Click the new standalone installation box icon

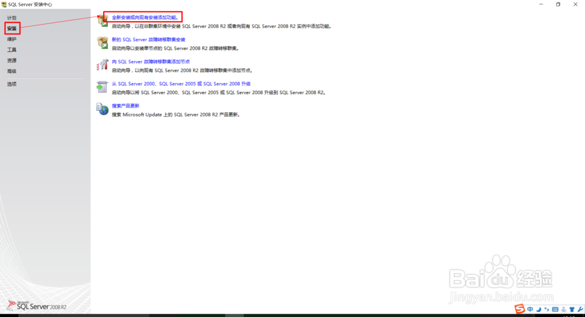tap(102, 20)
